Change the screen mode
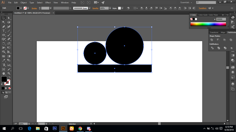Viewport: 236px width, 132px height. coord(6,97)
